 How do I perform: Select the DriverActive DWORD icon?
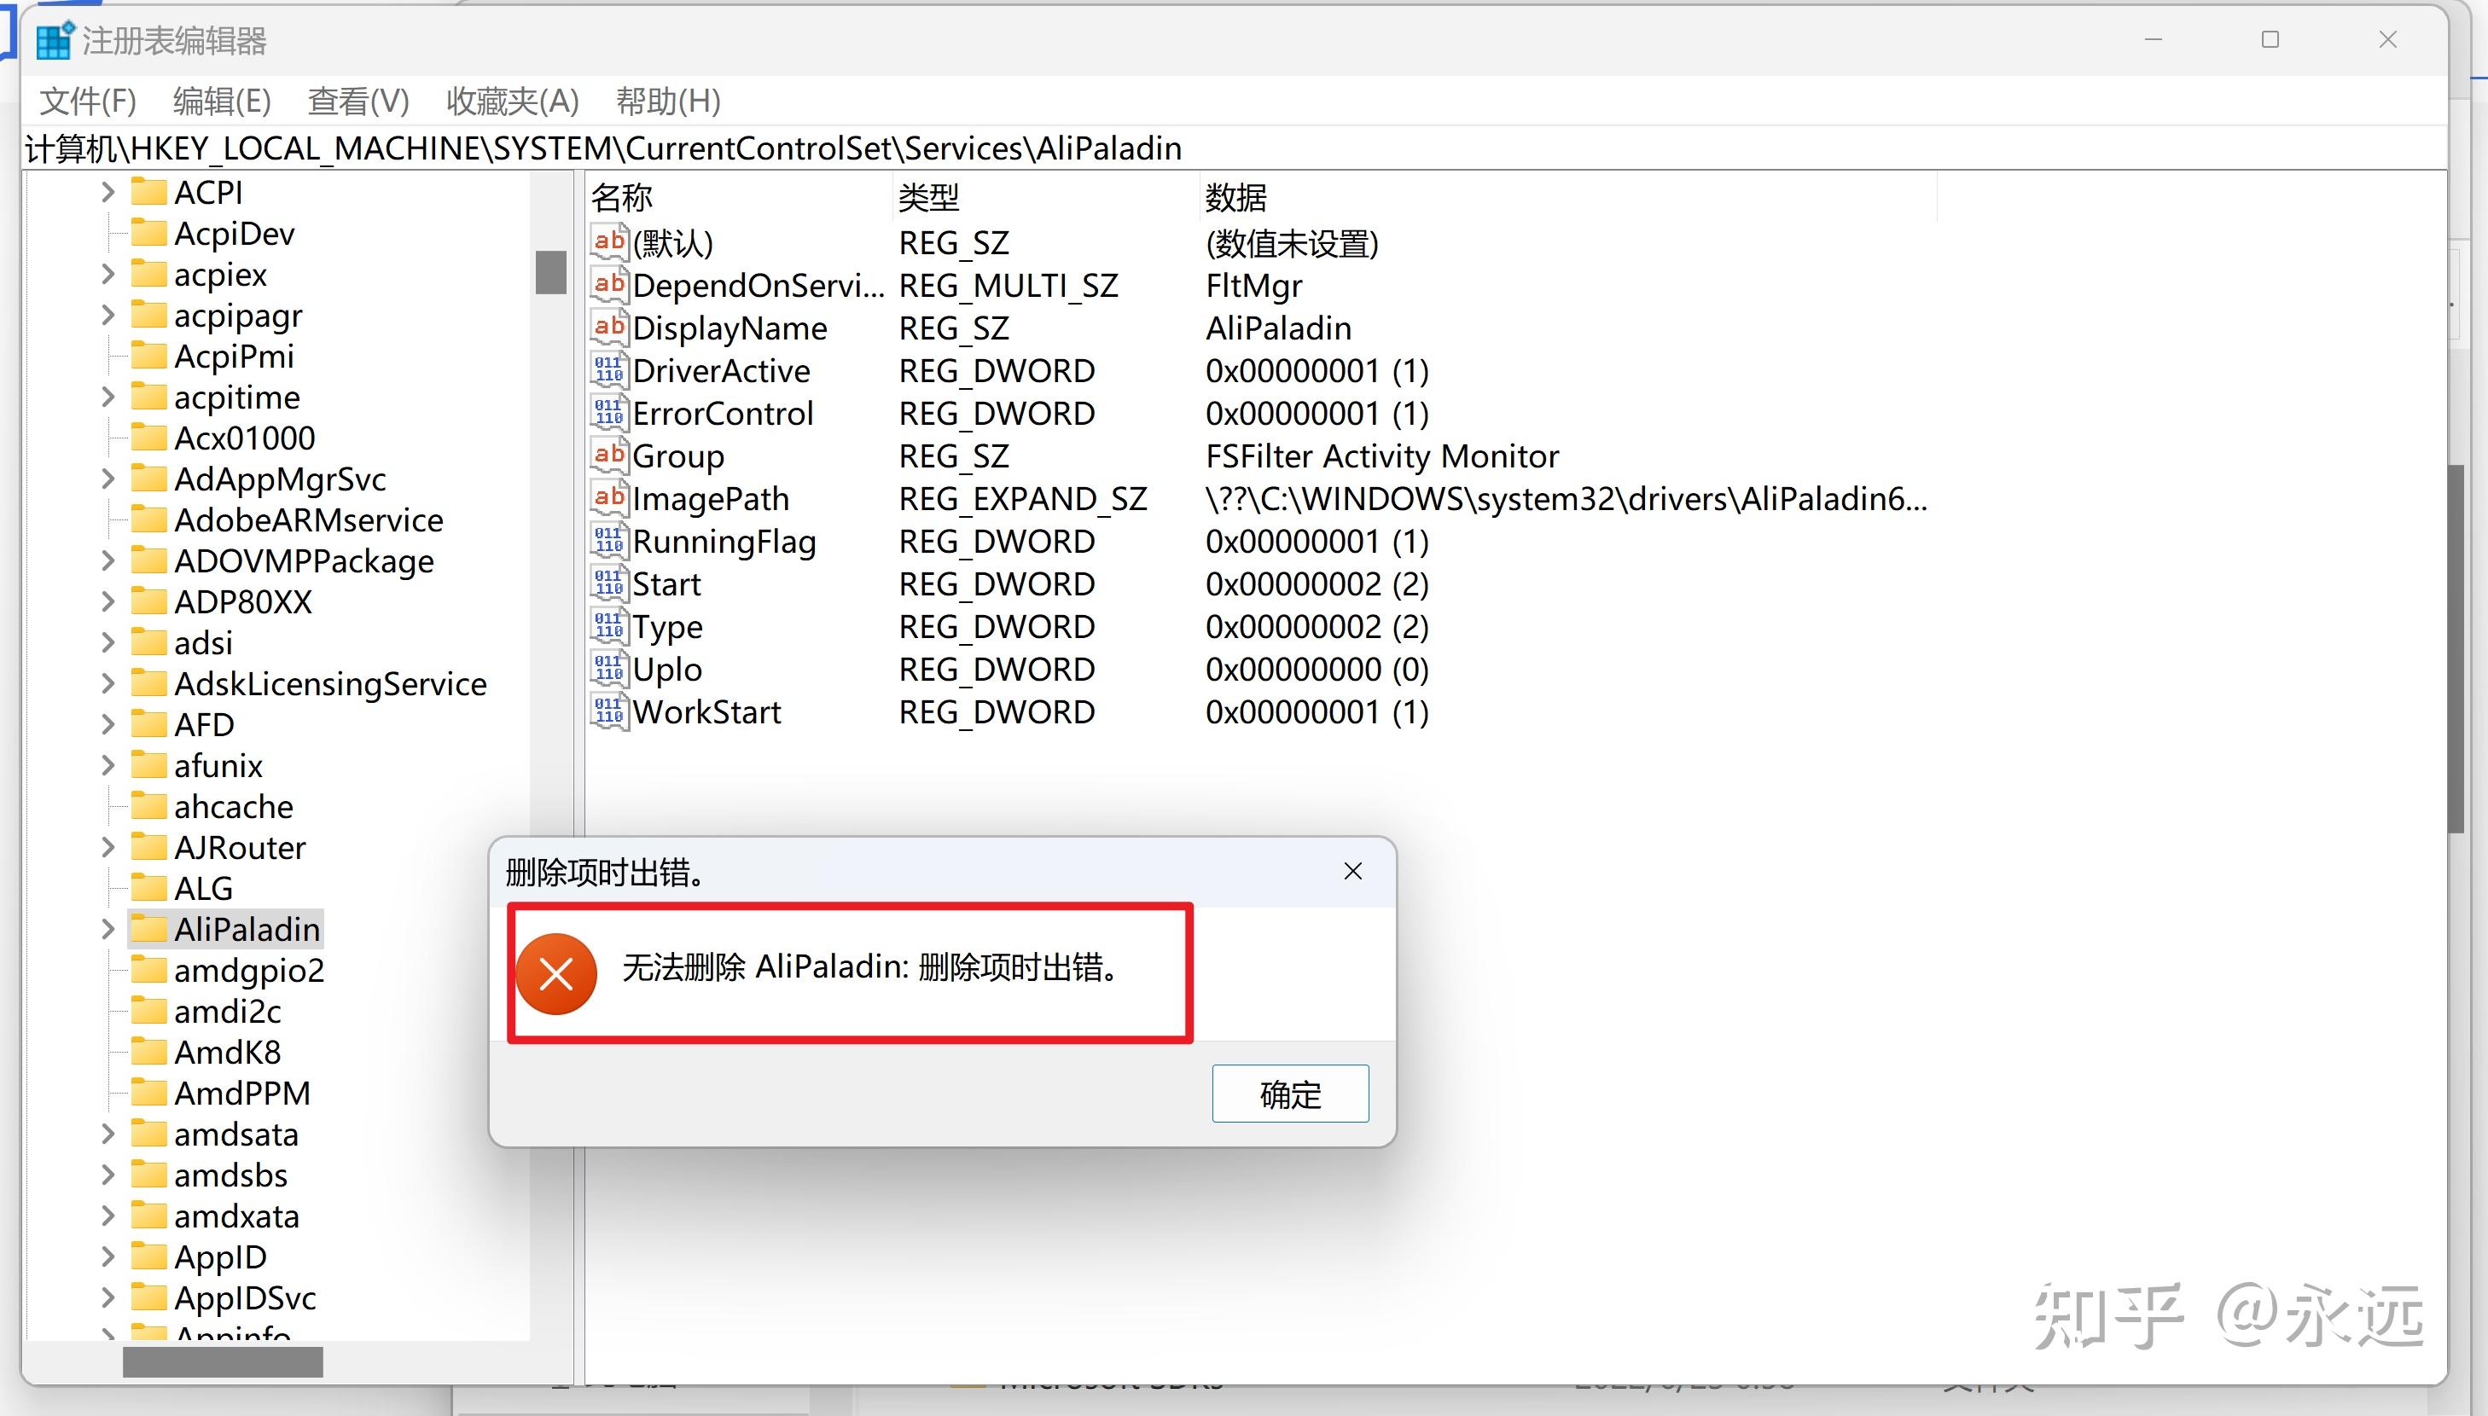(609, 369)
